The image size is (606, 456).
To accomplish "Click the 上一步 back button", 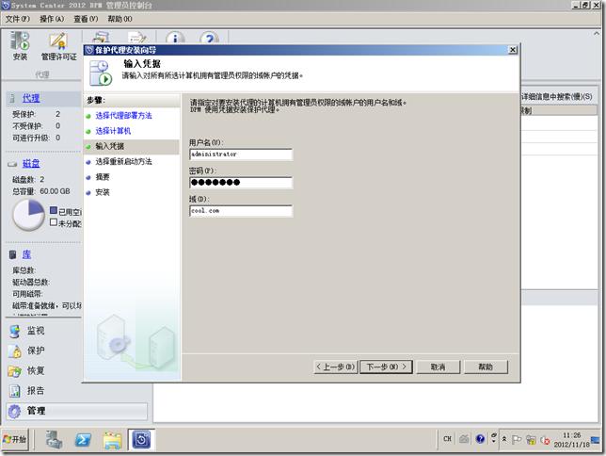I will coord(335,366).
